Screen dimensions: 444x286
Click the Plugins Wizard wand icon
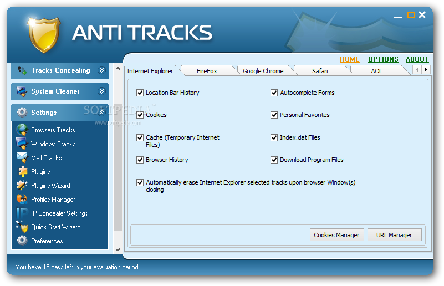tap(22, 185)
